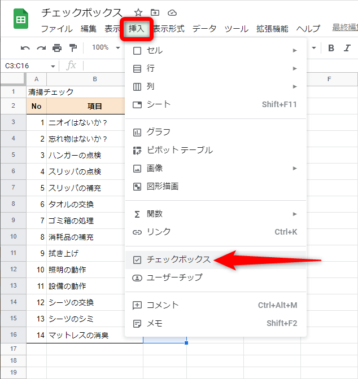Open the ツール menu

236,29
